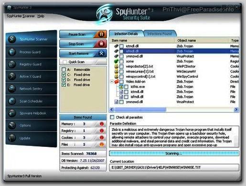Click the Items Found panel header
Viewport: 246px width, 186px height.
(x=83, y=117)
